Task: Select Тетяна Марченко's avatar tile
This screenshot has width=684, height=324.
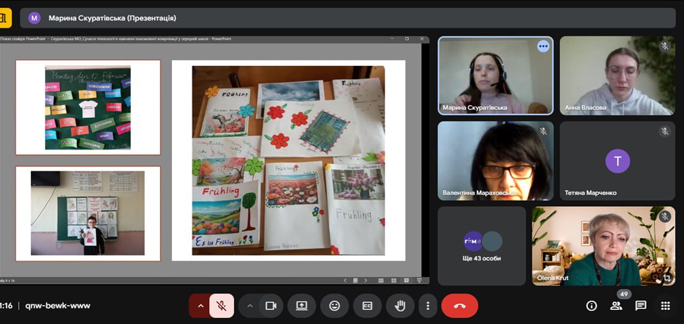Action: coord(617,161)
